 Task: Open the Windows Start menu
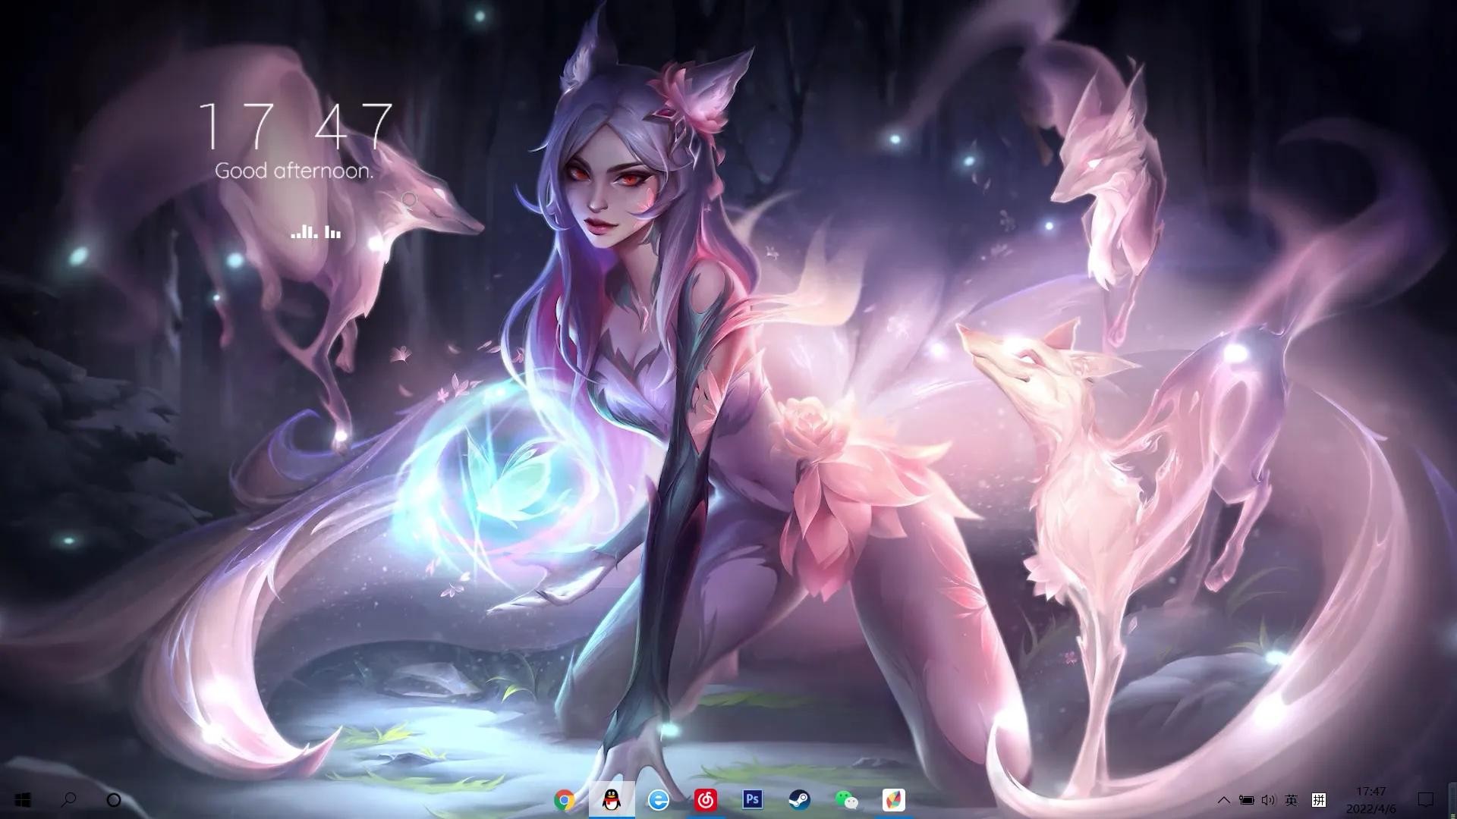tap(23, 800)
